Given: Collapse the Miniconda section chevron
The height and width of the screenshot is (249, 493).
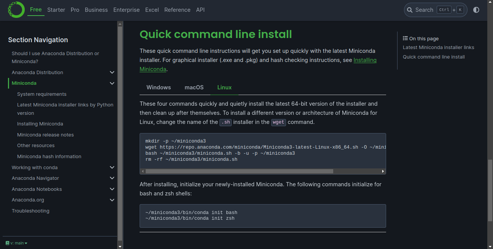Looking at the screenshot, I should (x=112, y=83).
